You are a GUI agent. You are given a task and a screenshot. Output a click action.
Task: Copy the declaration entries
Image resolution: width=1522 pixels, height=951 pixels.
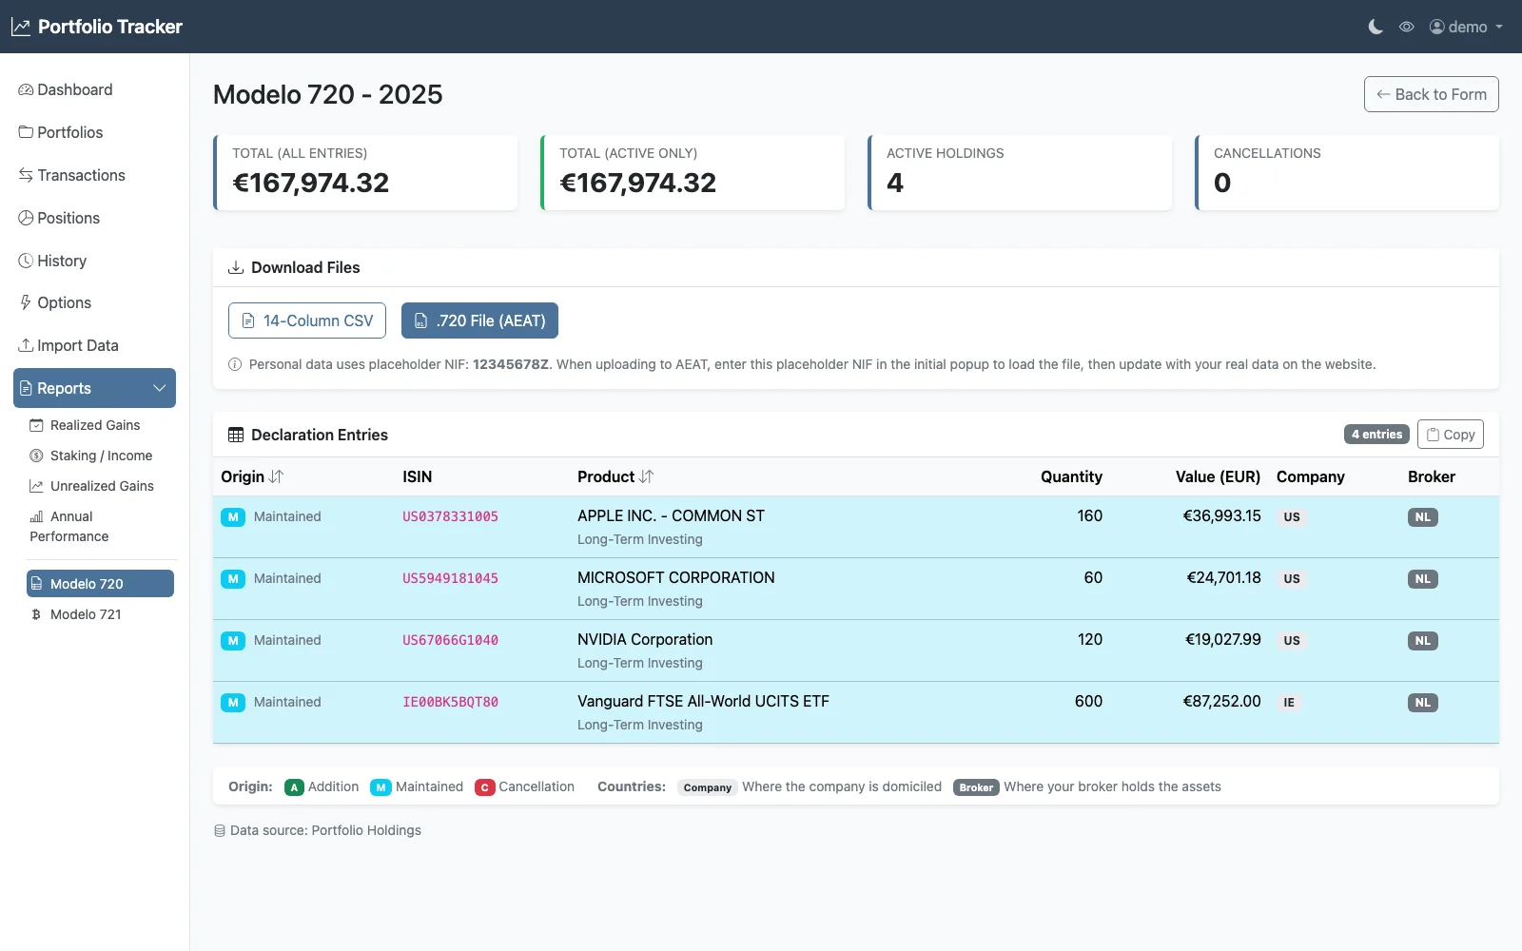coord(1450,435)
